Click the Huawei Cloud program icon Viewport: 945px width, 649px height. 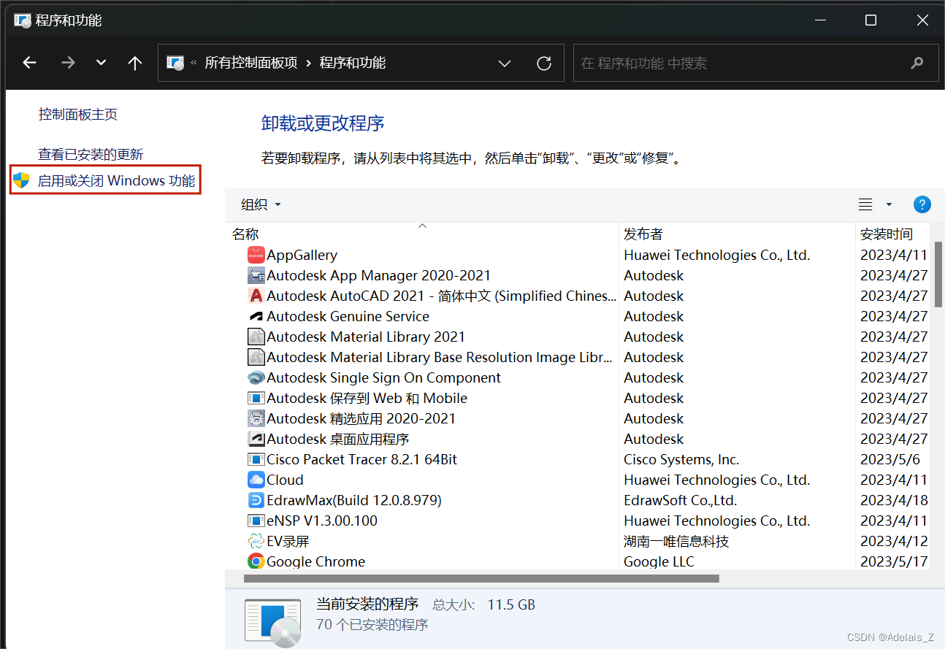pyautogui.click(x=256, y=480)
